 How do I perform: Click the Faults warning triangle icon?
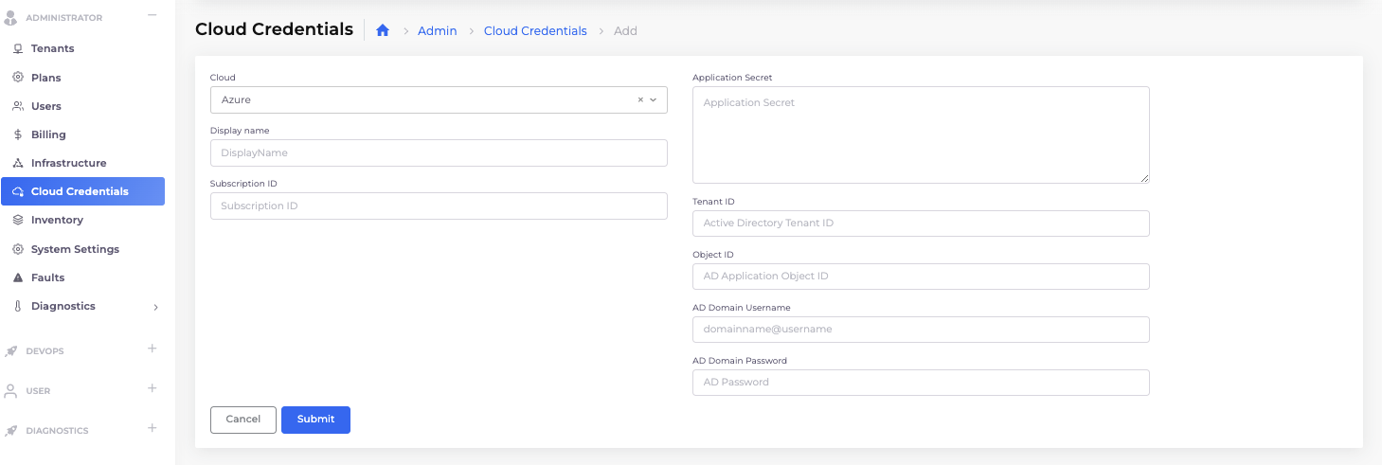click(x=18, y=277)
